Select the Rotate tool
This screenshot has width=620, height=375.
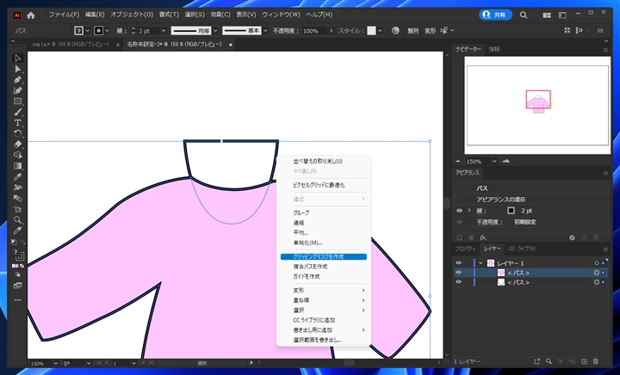[18, 133]
